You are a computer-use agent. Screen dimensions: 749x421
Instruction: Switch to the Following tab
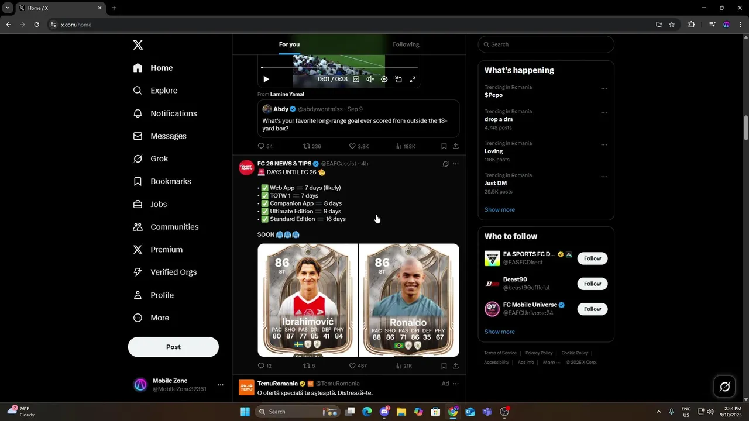click(406, 44)
